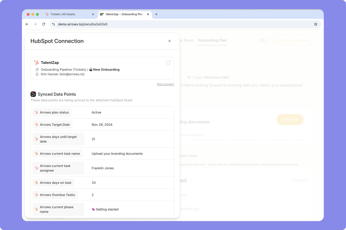Open a new browser tab
Screen dimensions: 346x230
click(x=156, y=14)
